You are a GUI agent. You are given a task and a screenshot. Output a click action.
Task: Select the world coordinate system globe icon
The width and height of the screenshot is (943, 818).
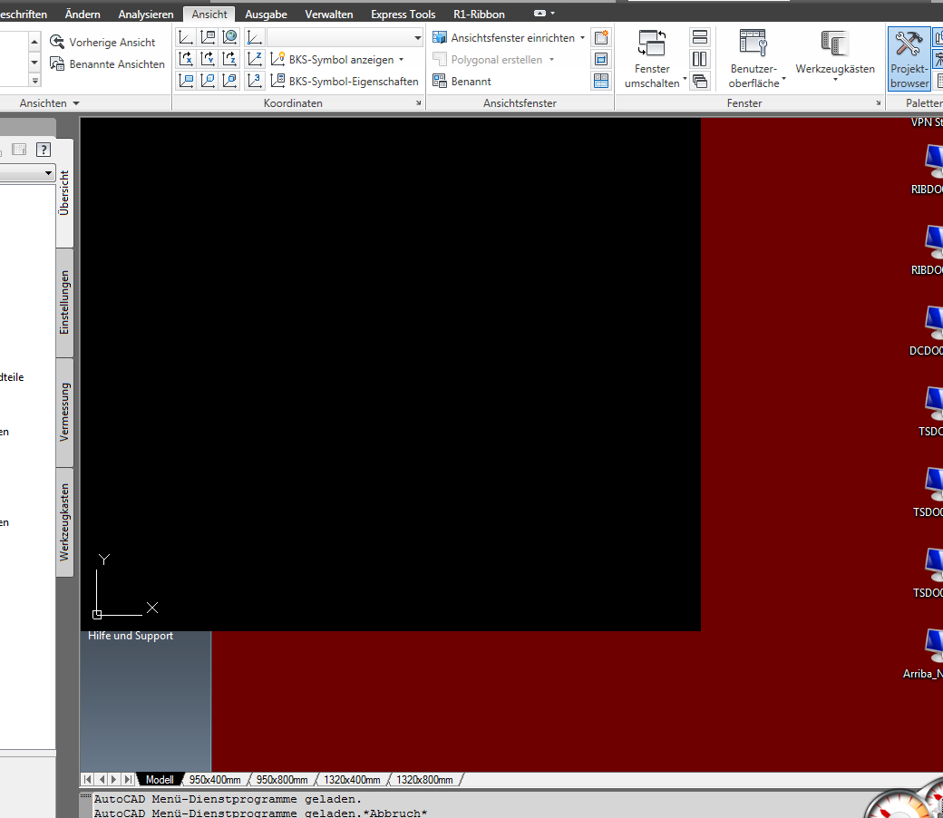229,38
